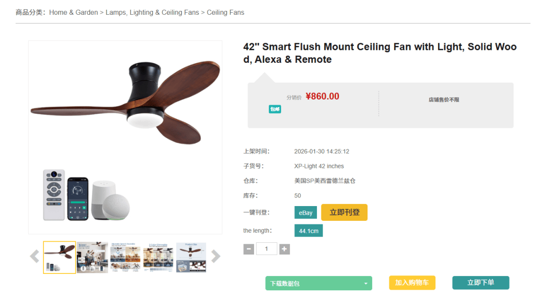Click the next thumbnail arrow

[x=216, y=256]
